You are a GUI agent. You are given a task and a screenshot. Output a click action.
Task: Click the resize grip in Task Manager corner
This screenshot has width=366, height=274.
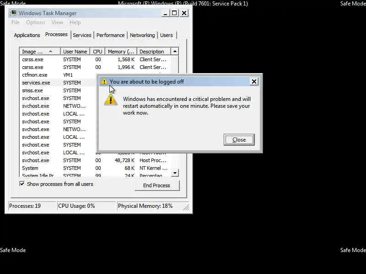[186, 207]
